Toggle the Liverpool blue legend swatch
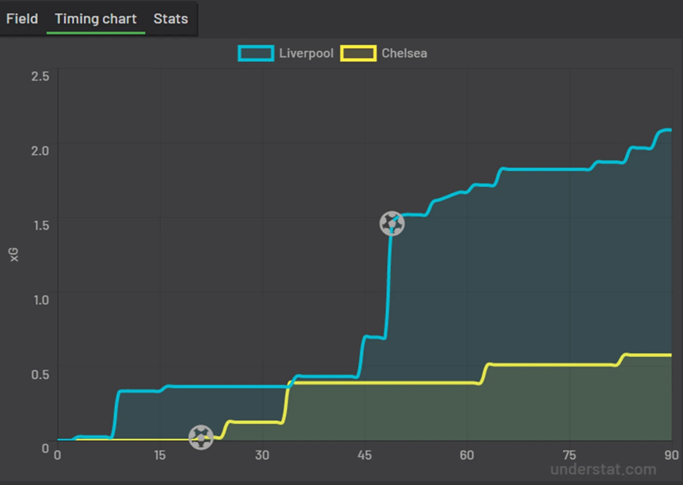 (x=256, y=53)
